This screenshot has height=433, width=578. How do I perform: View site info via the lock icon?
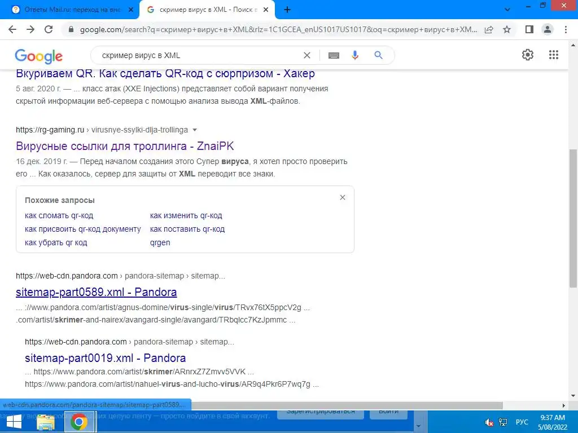coord(71,29)
